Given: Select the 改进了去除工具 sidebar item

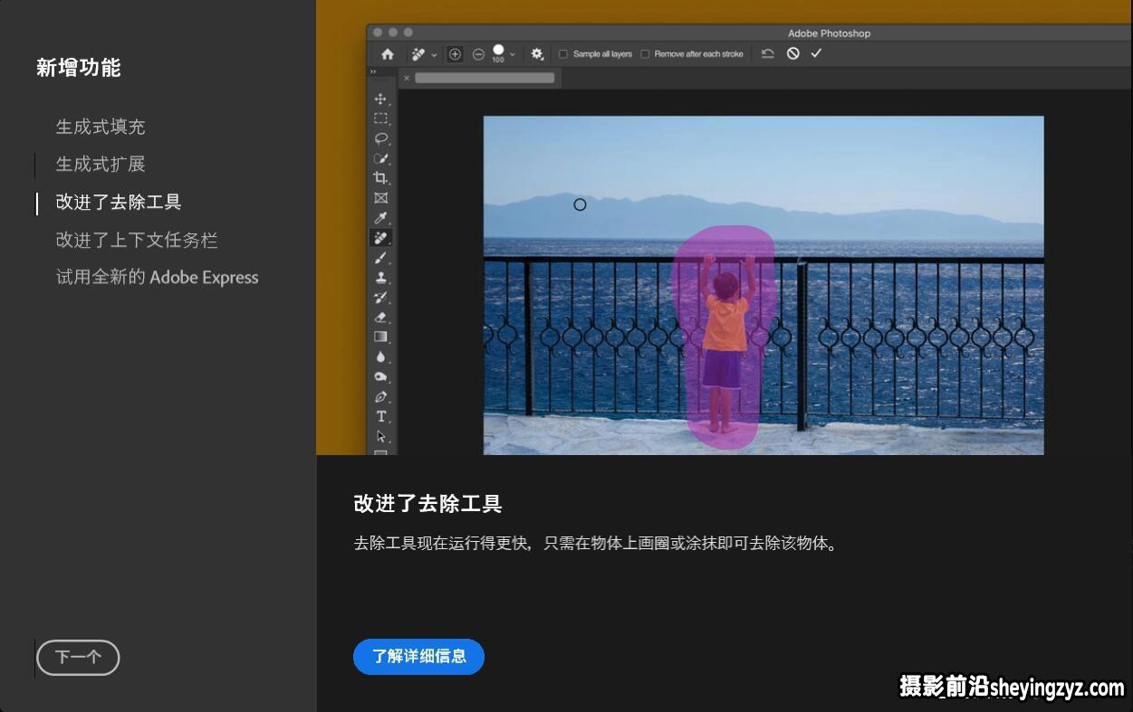Looking at the screenshot, I should 119,203.
